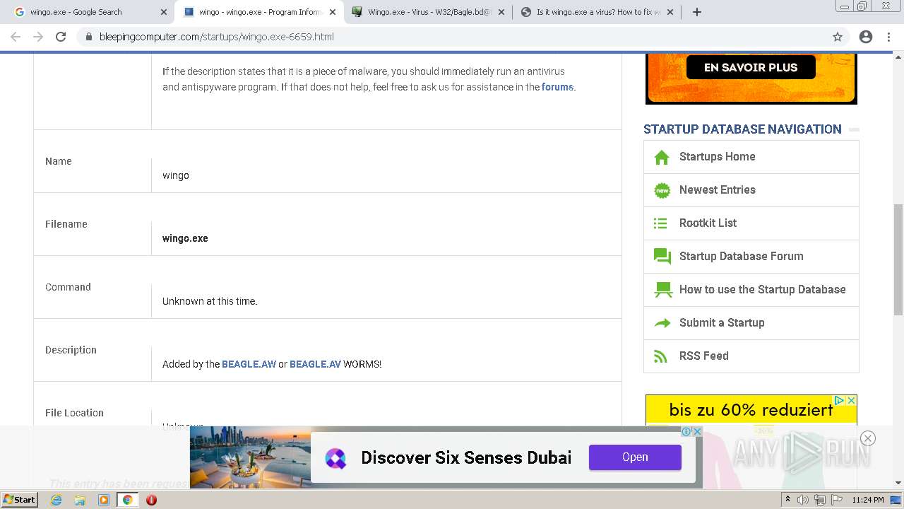Show hidden system tray icons

tap(787, 500)
